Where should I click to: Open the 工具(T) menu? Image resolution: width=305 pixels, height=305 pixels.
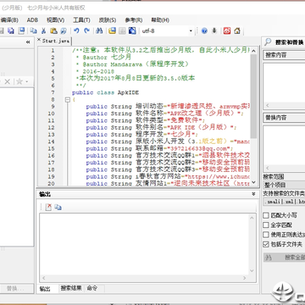tap(81, 20)
